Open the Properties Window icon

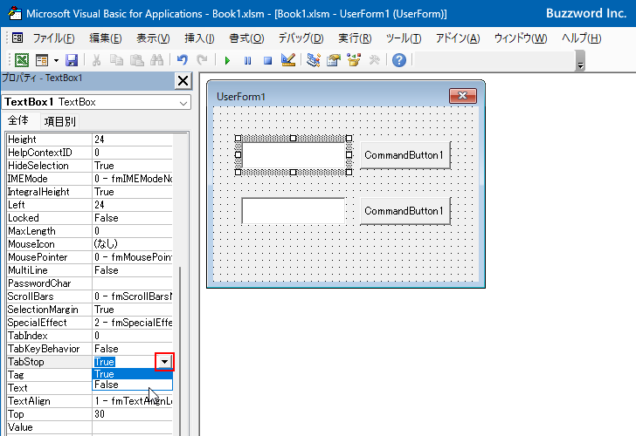(334, 60)
